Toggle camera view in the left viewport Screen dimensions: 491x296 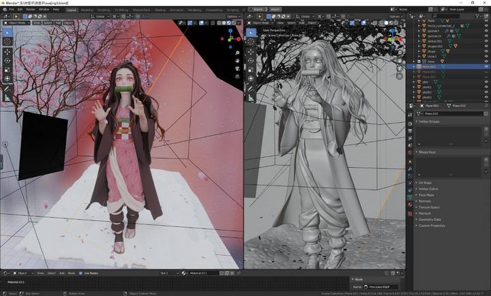[237, 68]
